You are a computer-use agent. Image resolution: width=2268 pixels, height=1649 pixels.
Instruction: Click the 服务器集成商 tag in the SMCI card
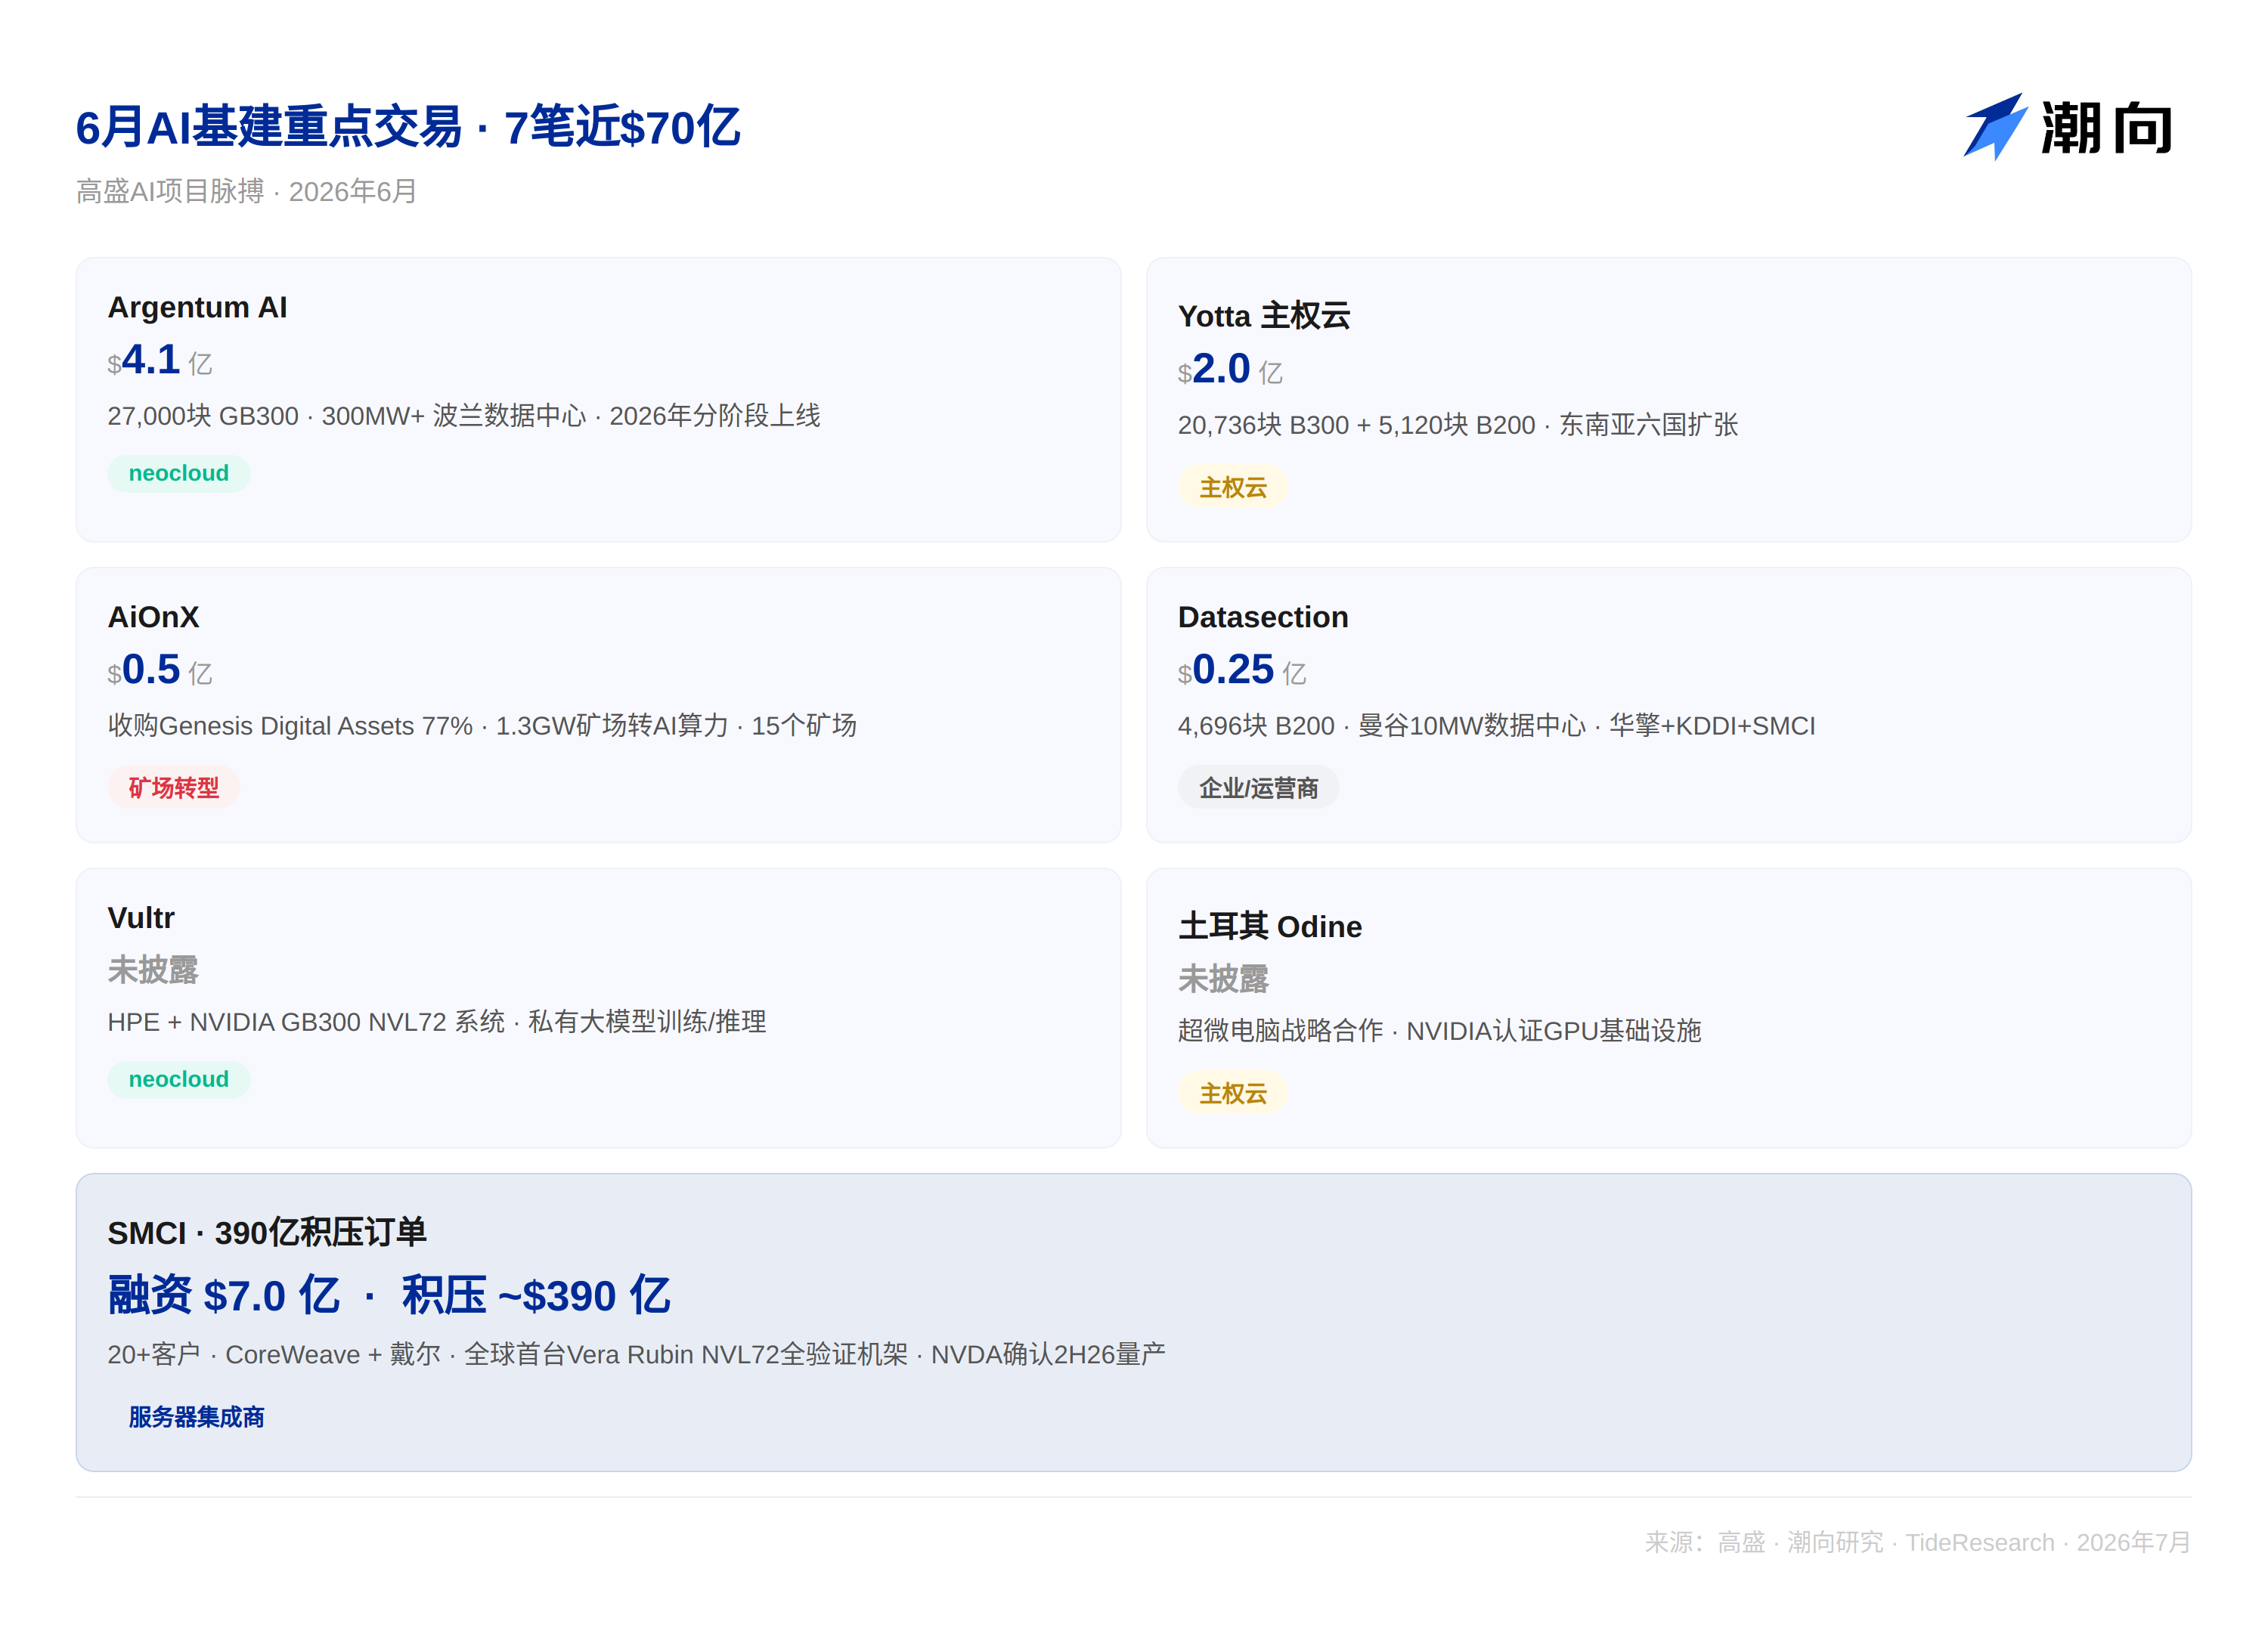coord(196,1417)
